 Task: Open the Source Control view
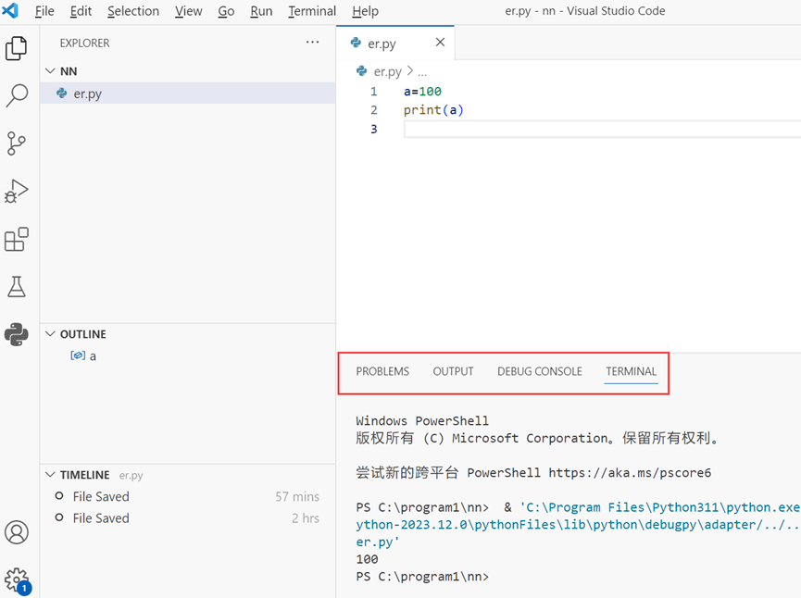coord(17,143)
